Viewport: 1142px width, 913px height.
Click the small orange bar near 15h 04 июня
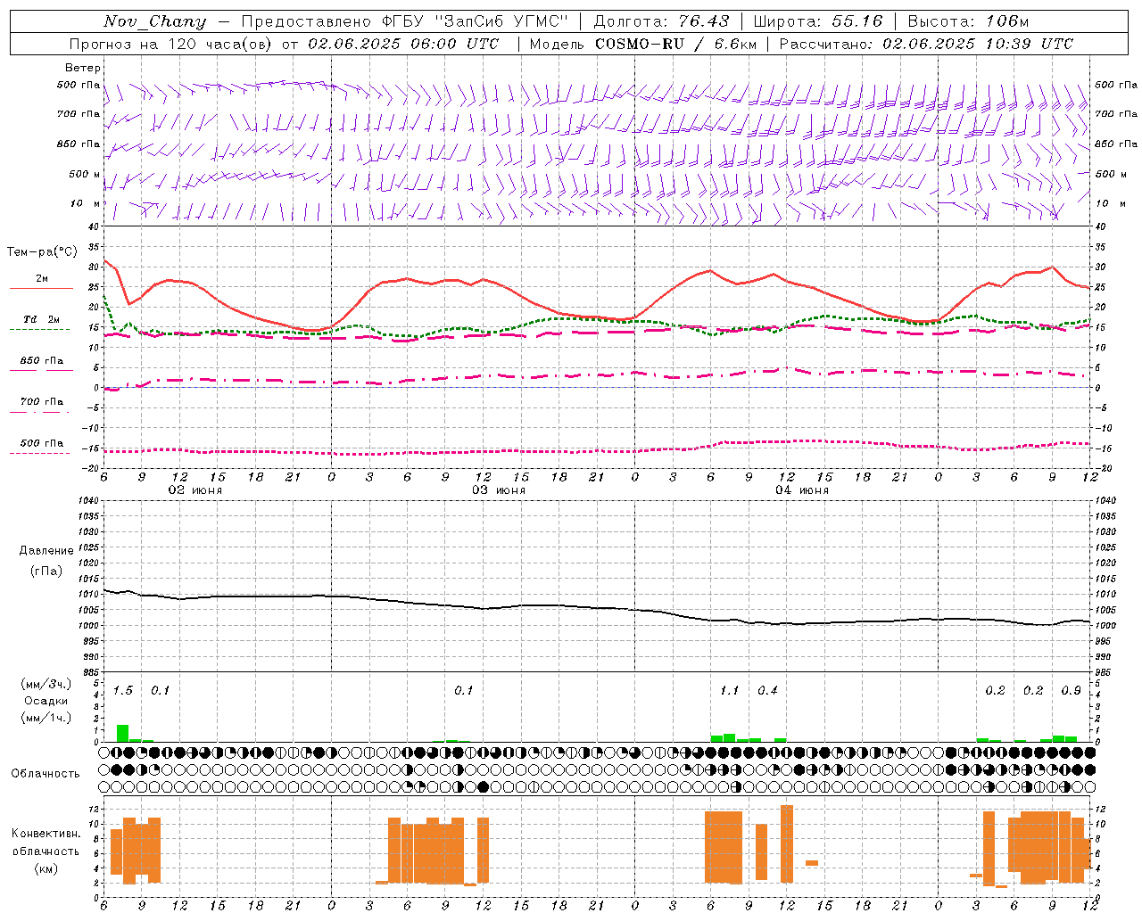[x=812, y=863]
